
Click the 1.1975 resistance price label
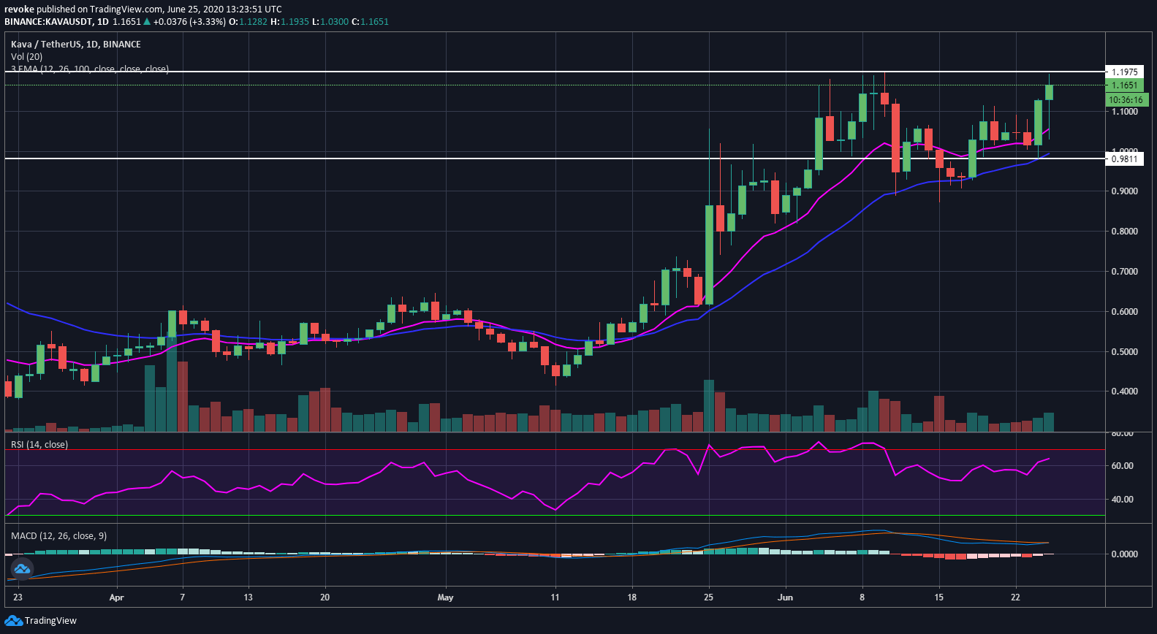(x=1125, y=72)
